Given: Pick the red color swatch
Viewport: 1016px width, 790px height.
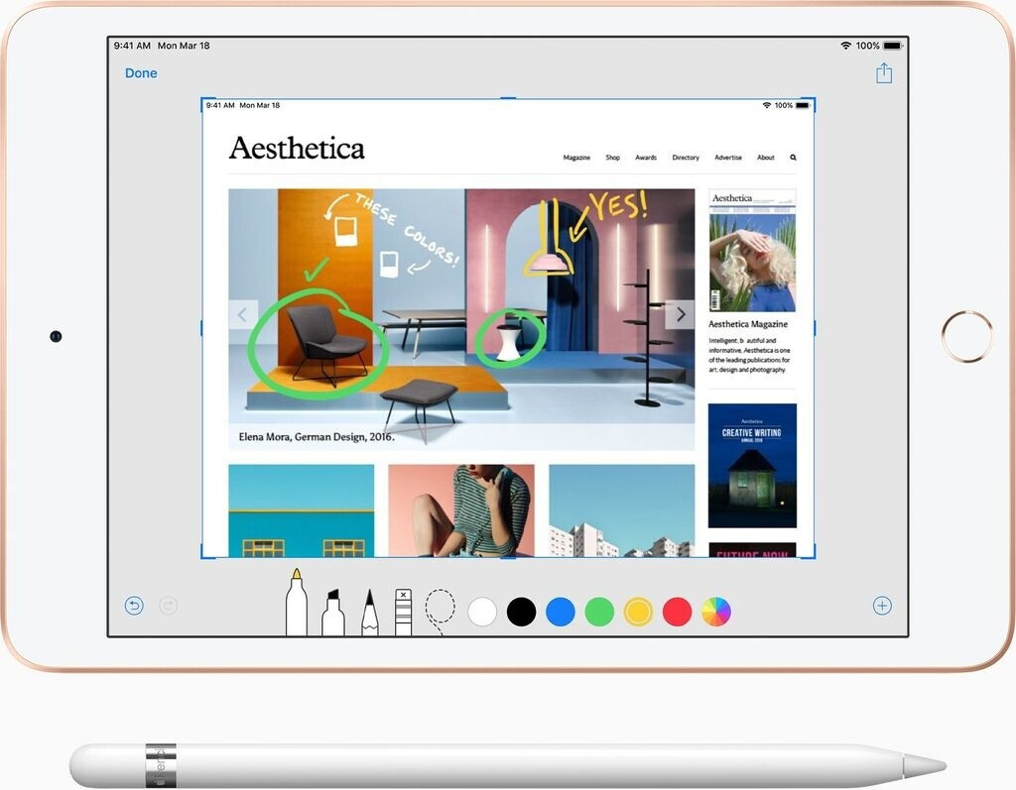Looking at the screenshot, I should 677,612.
